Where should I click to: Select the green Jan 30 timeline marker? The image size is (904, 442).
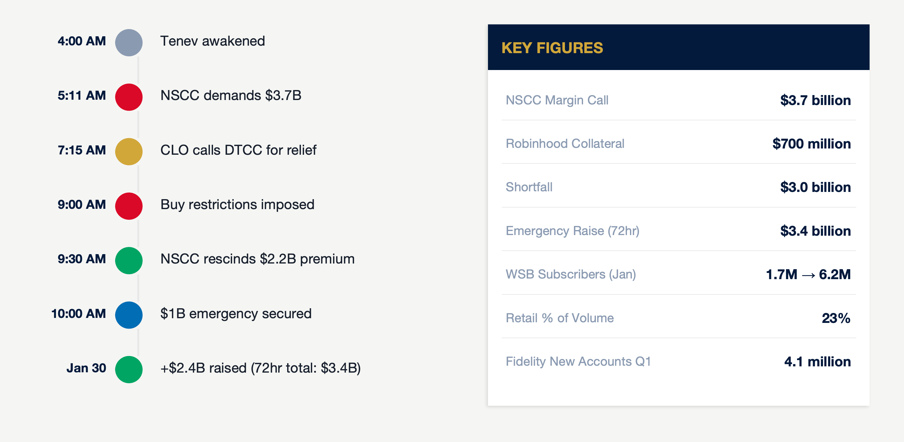129,369
